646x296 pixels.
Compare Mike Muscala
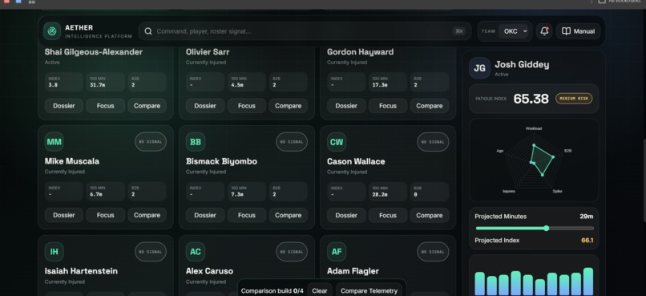point(147,215)
